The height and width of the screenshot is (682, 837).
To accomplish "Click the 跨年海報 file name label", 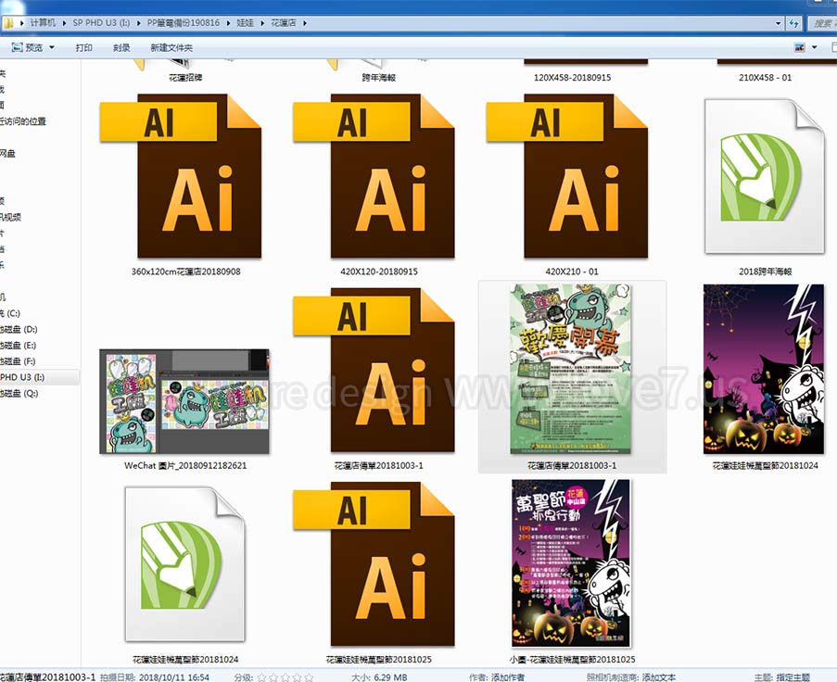I will [378, 78].
